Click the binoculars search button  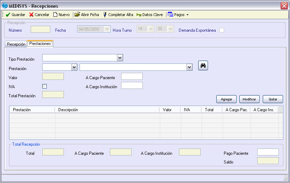point(203,66)
